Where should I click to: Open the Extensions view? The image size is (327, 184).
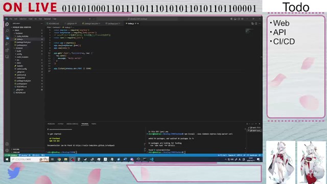coord(7,50)
